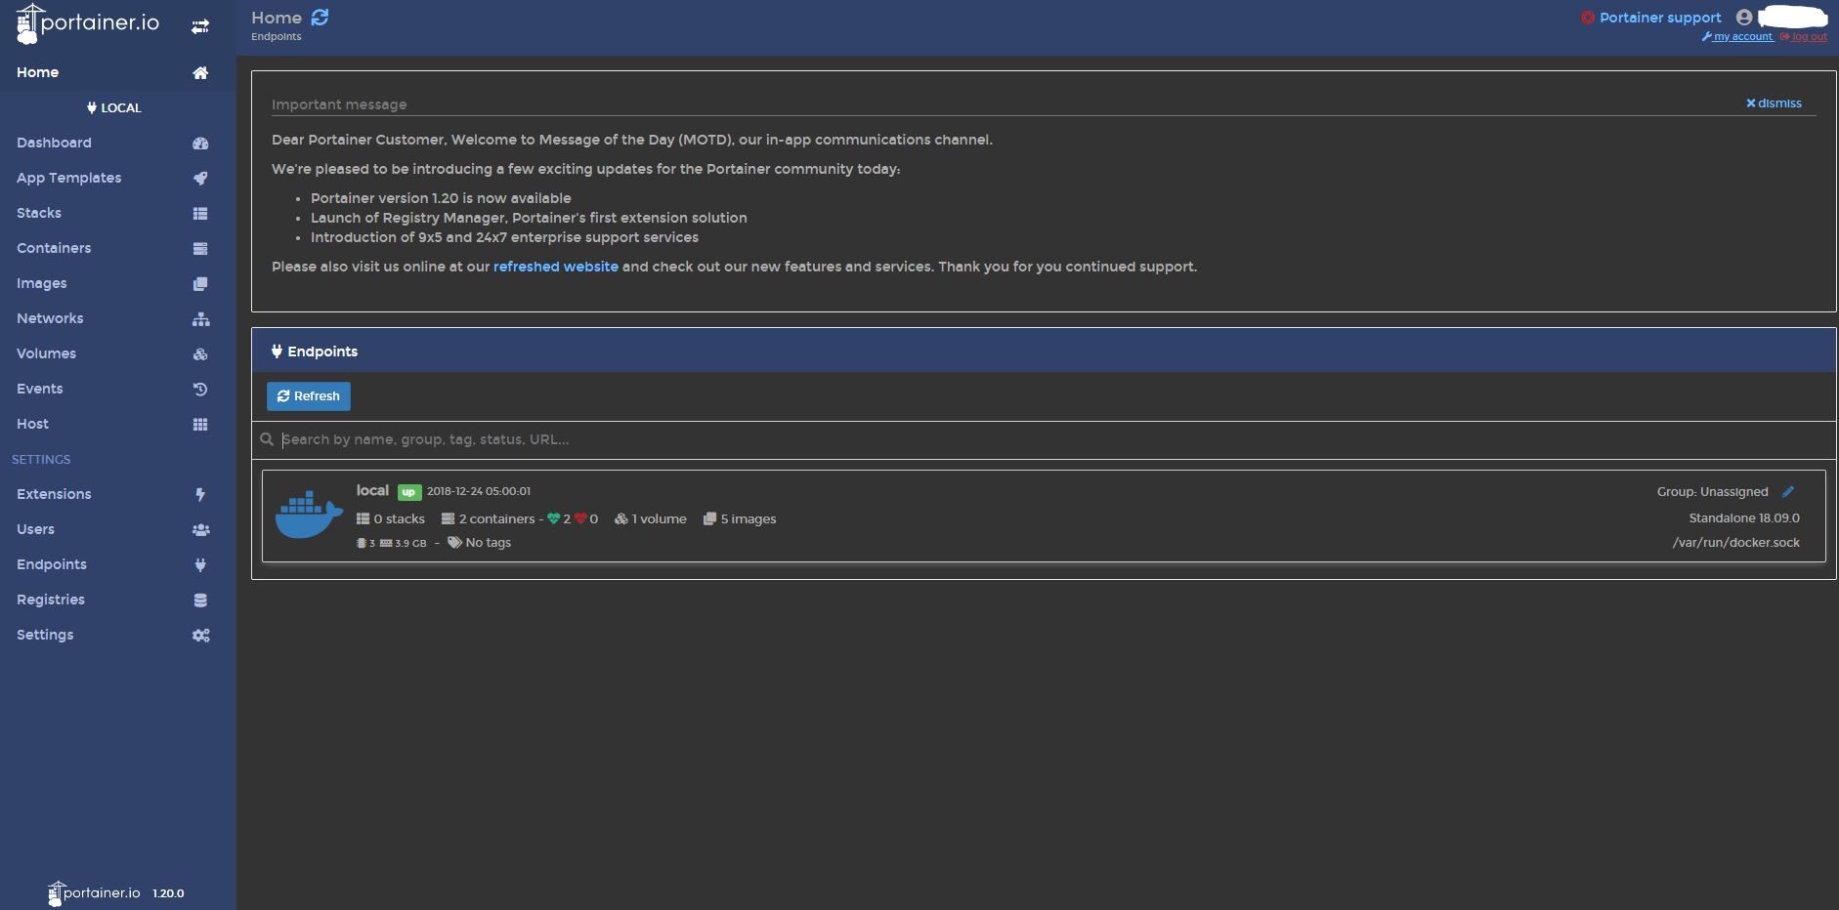Screen dimensions: 1839x910
Task: Click the Extensions bolt icon
Action: click(x=200, y=495)
